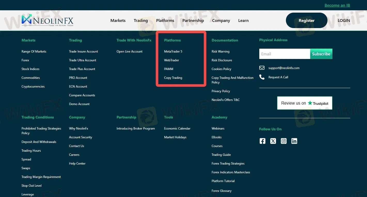Click the NeolinFX logo
This screenshot has height=197, width=367.
click(48, 21)
